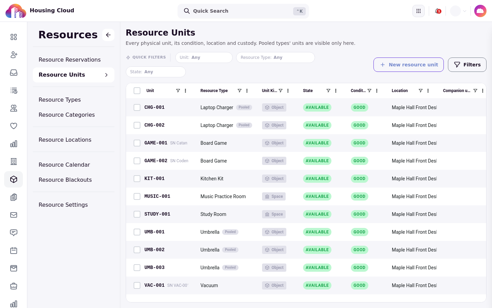Open the building icon in sidebar
This screenshot has height=308, width=492.
pyautogui.click(x=14, y=162)
